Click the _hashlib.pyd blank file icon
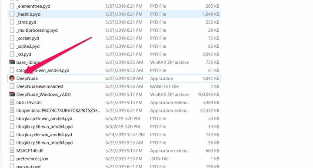The image size is (313, 168). pos(12,14)
